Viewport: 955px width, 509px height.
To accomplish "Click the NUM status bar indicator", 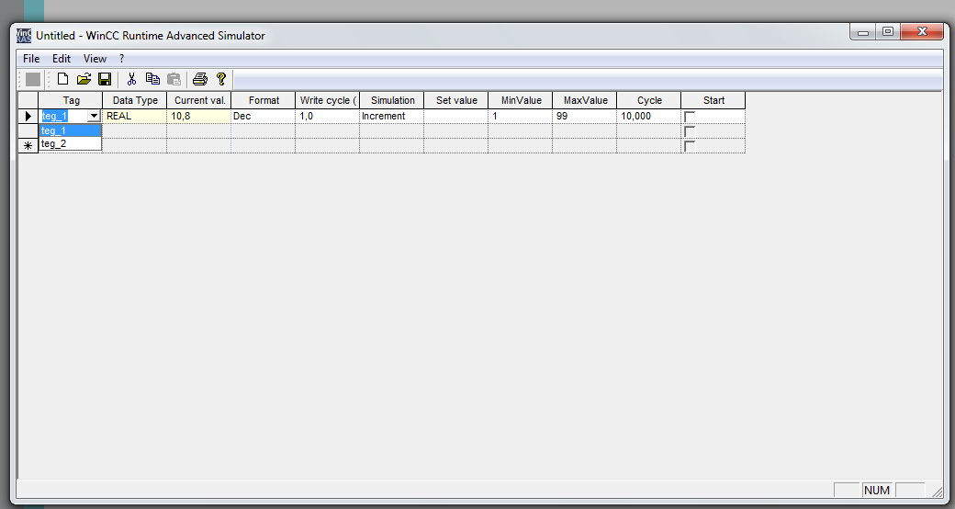I will pos(876,490).
